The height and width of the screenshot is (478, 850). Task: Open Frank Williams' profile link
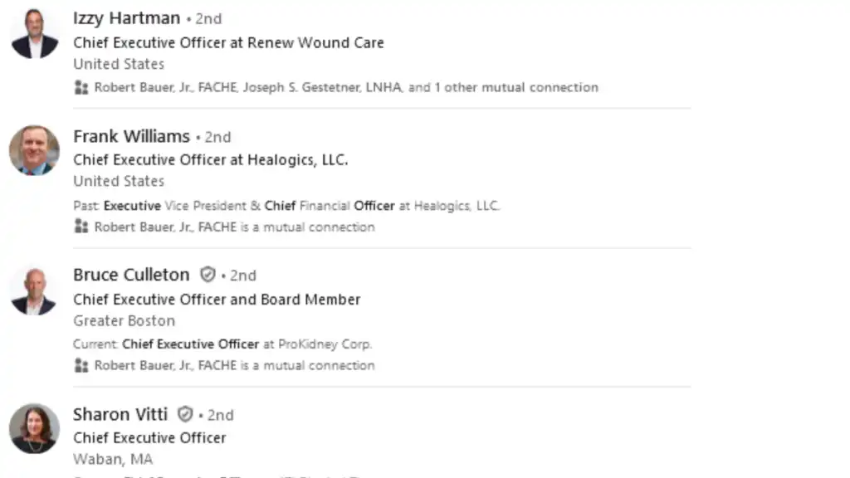tap(131, 137)
